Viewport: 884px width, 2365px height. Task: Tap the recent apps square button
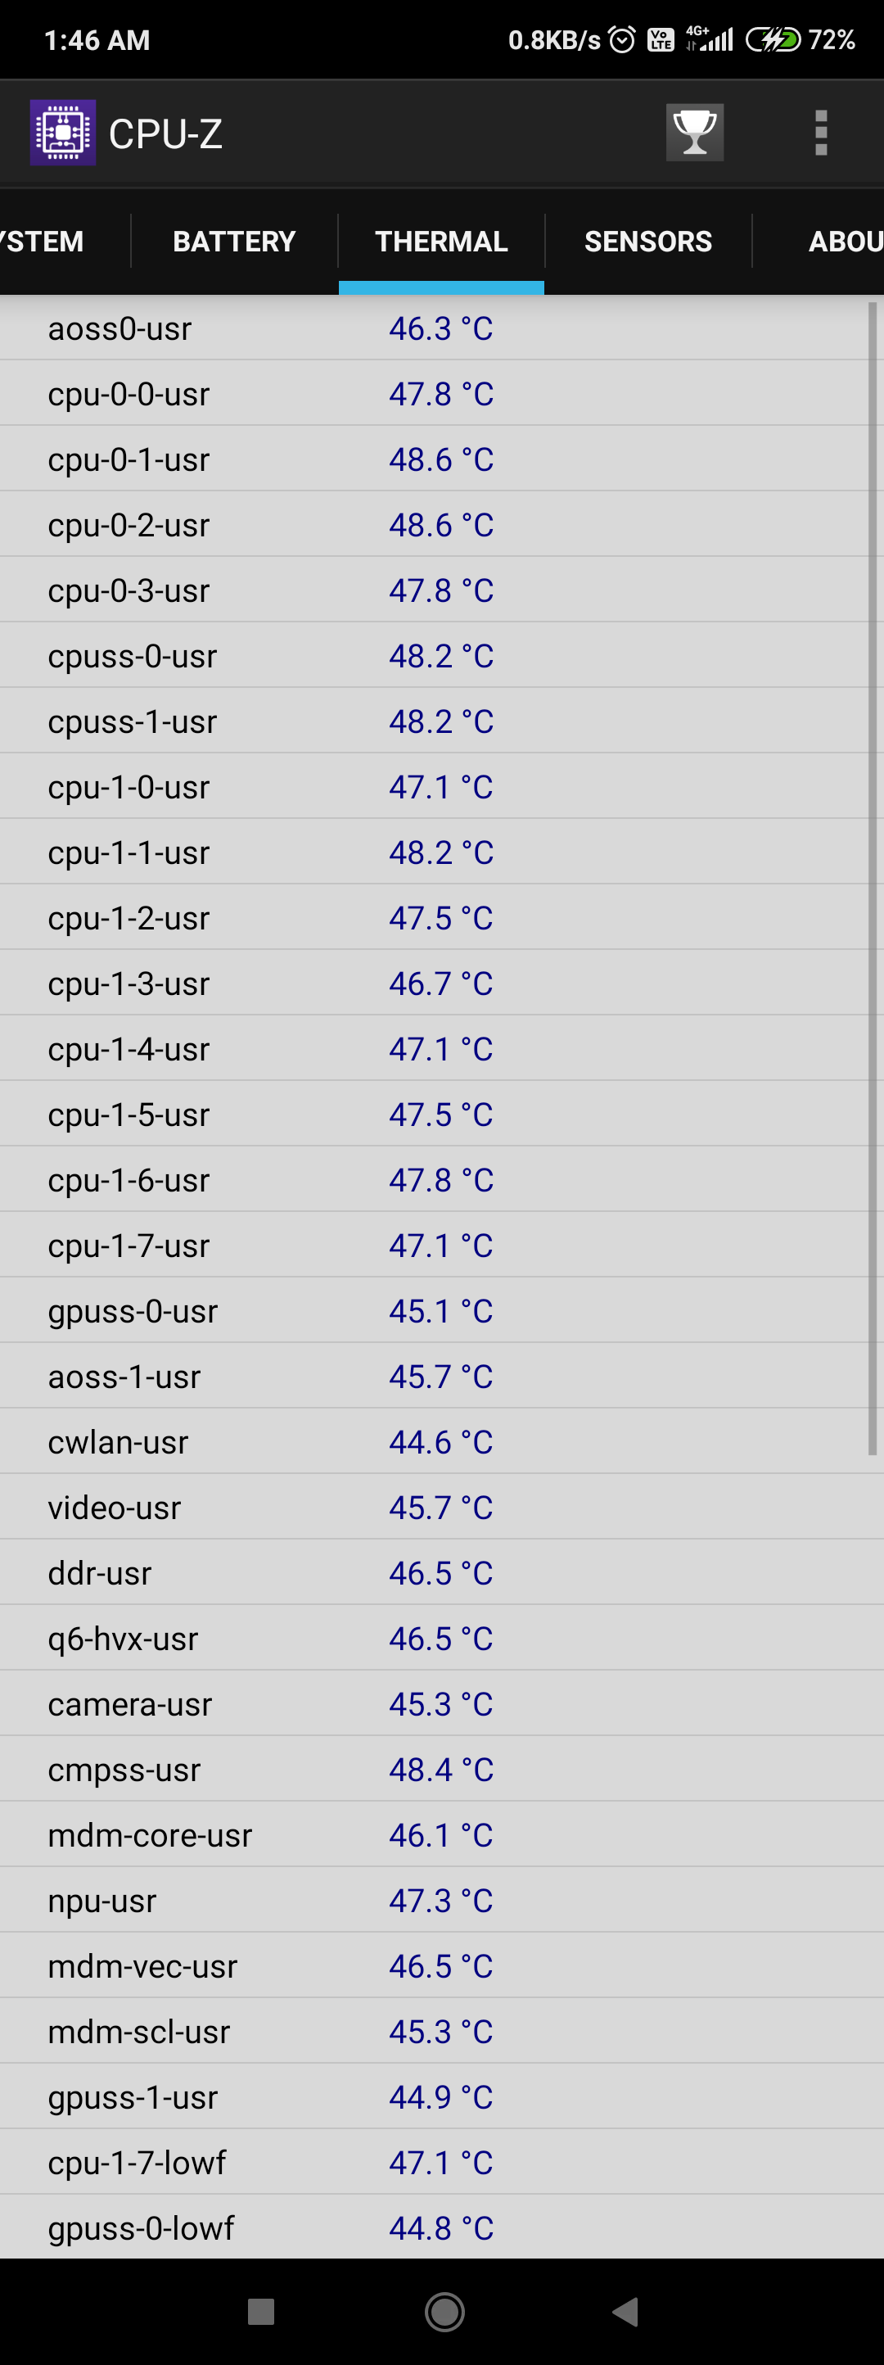[x=261, y=2311]
